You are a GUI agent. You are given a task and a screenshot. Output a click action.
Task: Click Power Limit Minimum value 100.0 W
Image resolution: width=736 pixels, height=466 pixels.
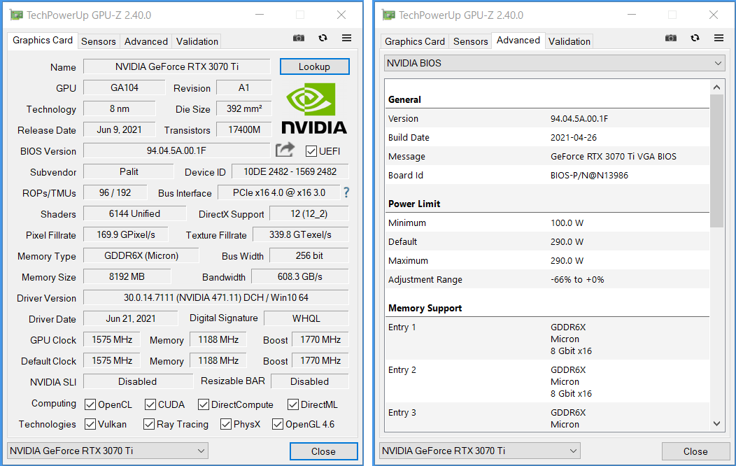tap(567, 223)
